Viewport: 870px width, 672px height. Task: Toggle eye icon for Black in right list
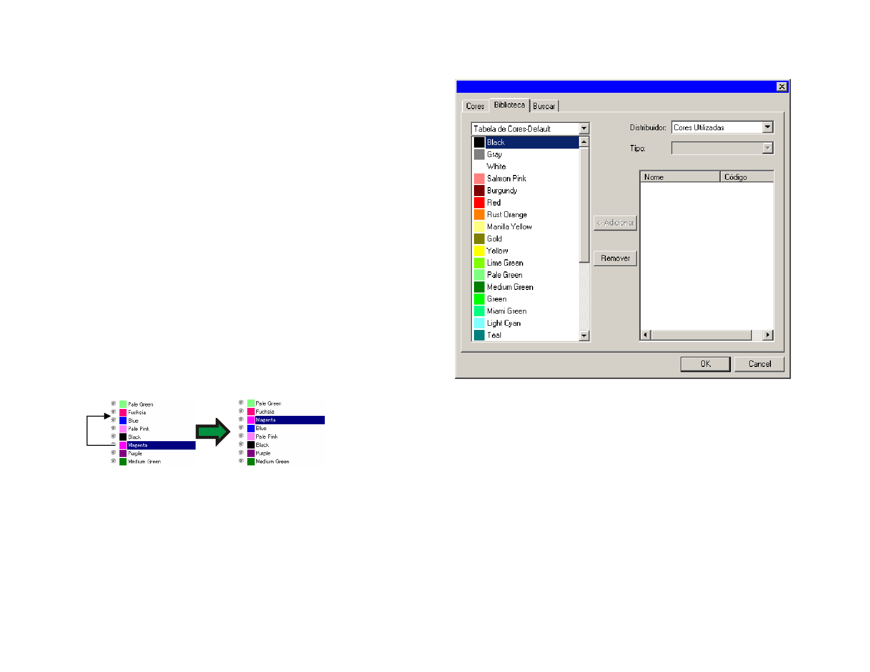(x=241, y=445)
